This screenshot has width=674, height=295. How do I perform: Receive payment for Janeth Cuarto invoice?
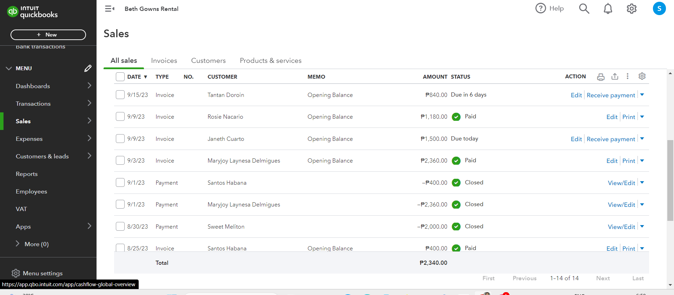[611, 139]
